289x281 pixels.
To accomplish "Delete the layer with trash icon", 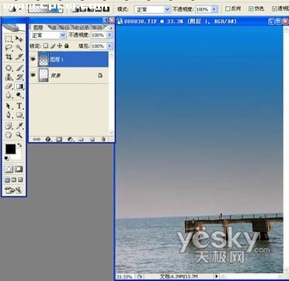I will pos(103,139).
